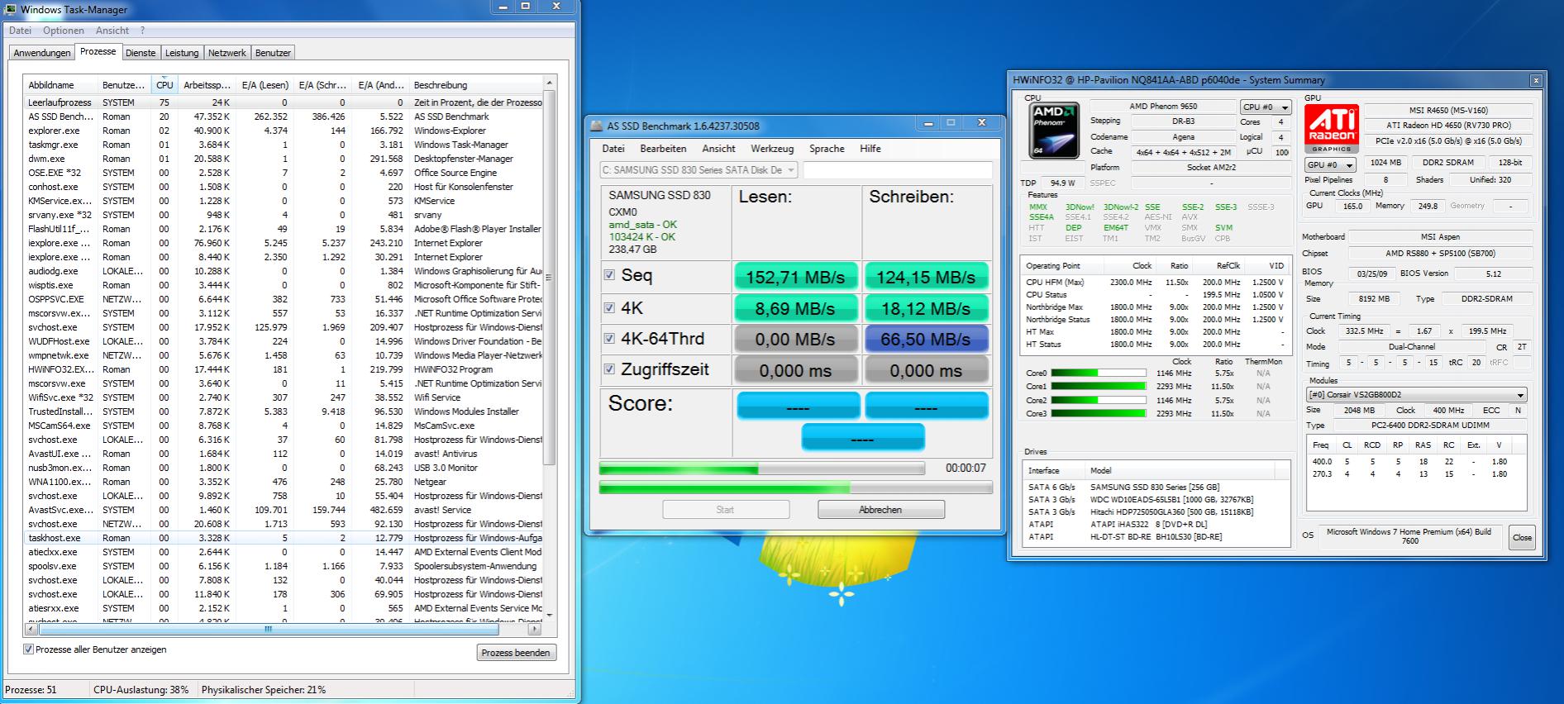
Task: Sort processes by the CPU column
Action: tap(165, 85)
